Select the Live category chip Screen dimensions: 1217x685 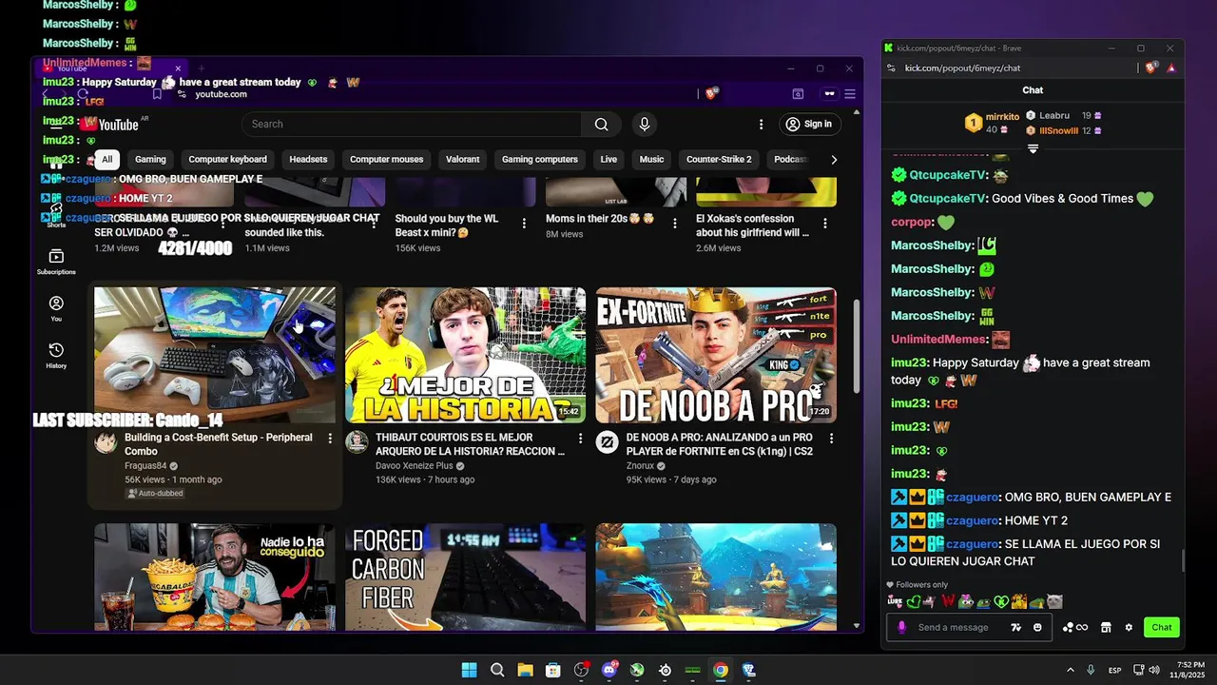click(x=608, y=160)
